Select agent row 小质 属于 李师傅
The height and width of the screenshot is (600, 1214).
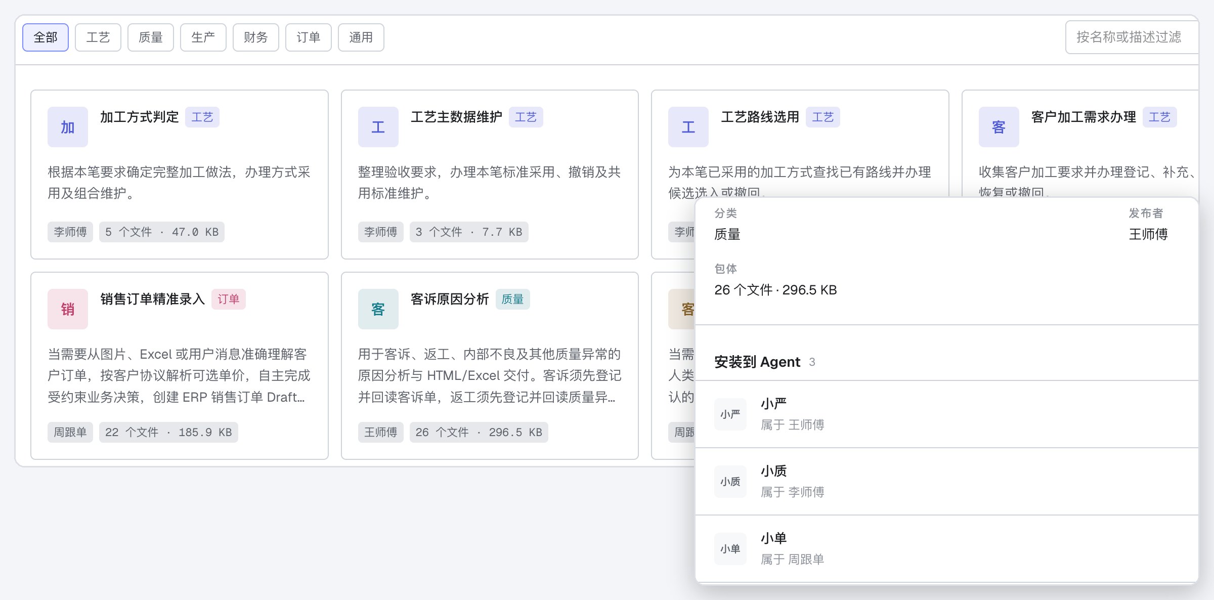click(x=947, y=482)
